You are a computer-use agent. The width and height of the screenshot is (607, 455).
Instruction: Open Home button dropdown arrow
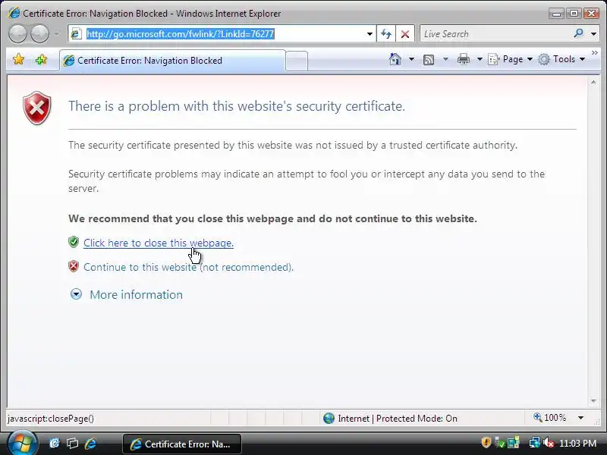point(411,59)
